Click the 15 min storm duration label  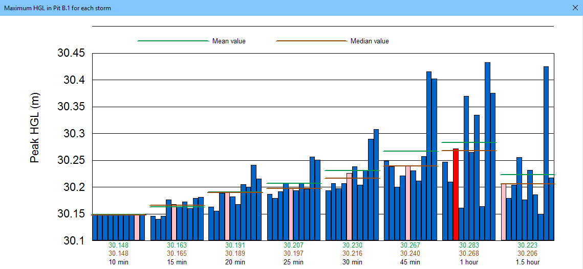click(x=177, y=262)
